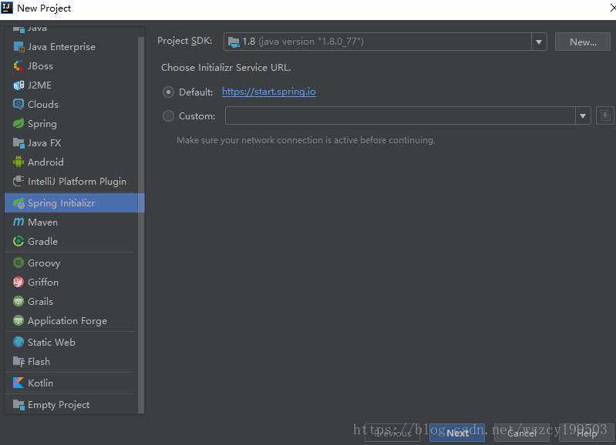Choose the Spring project type
Image resolution: width=616 pixels, height=445 pixels.
point(72,124)
